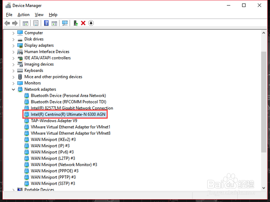Open the File menu
The width and height of the screenshot is (270, 202).
[9, 15]
